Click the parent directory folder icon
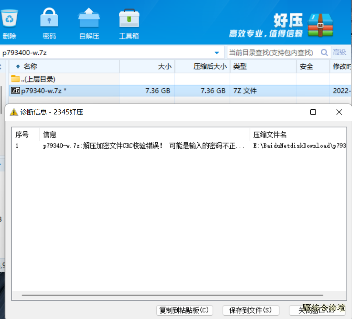 point(15,79)
